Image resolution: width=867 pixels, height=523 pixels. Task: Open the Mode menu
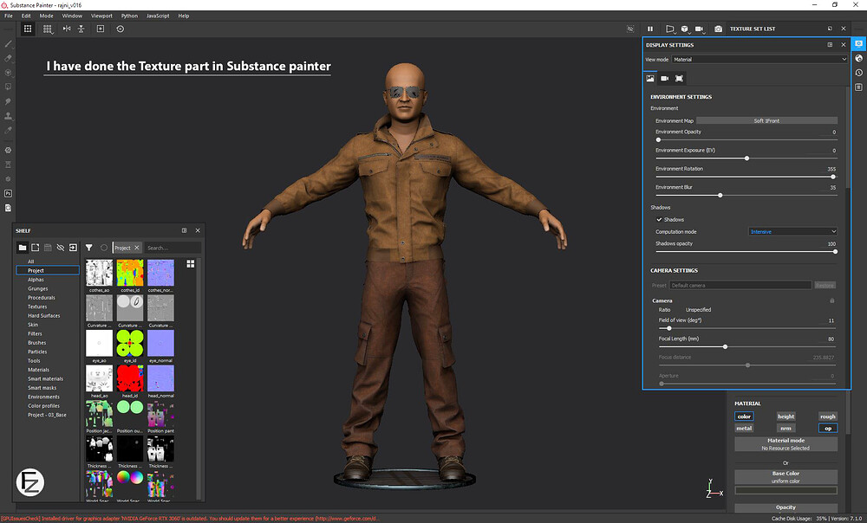pos(47,16)
